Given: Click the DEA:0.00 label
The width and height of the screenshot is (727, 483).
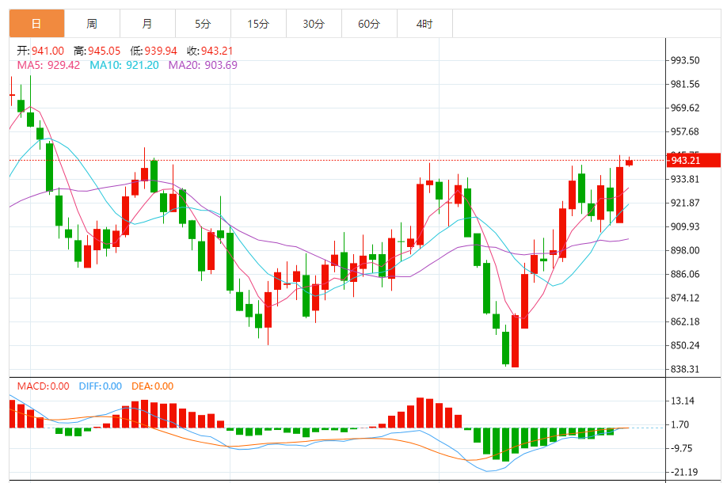Looking at the screenshot, I should 153,386.
